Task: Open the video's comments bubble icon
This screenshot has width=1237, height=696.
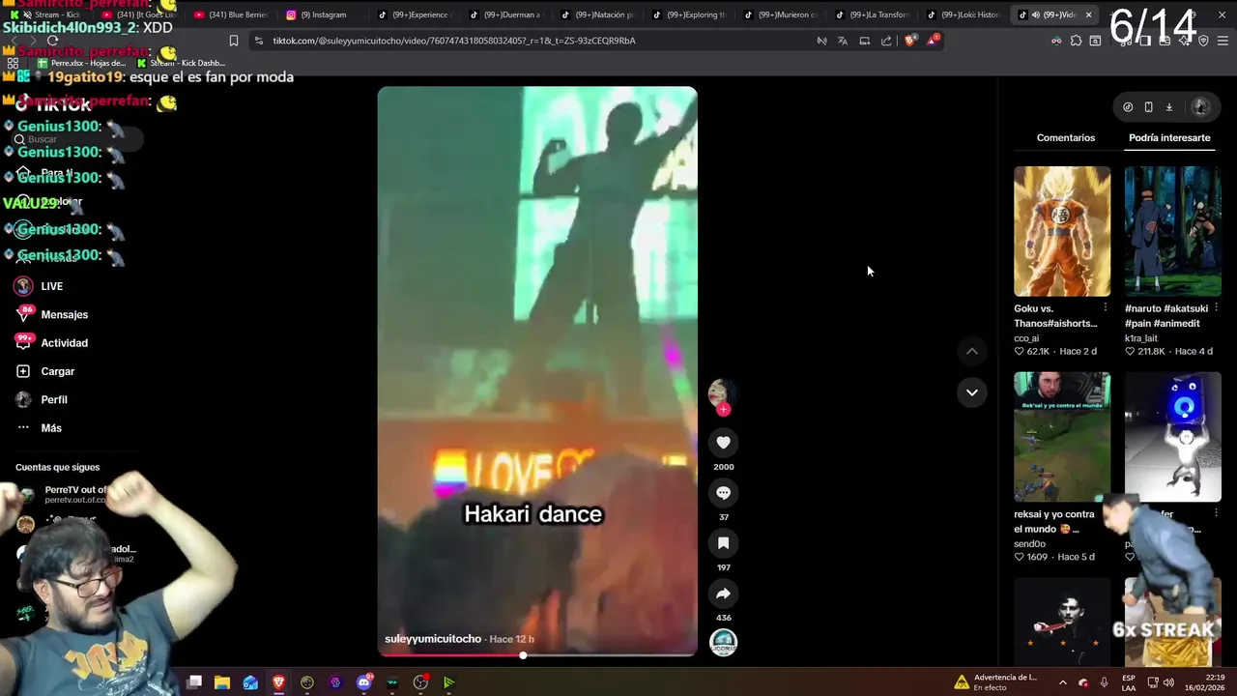Action: 723,493
